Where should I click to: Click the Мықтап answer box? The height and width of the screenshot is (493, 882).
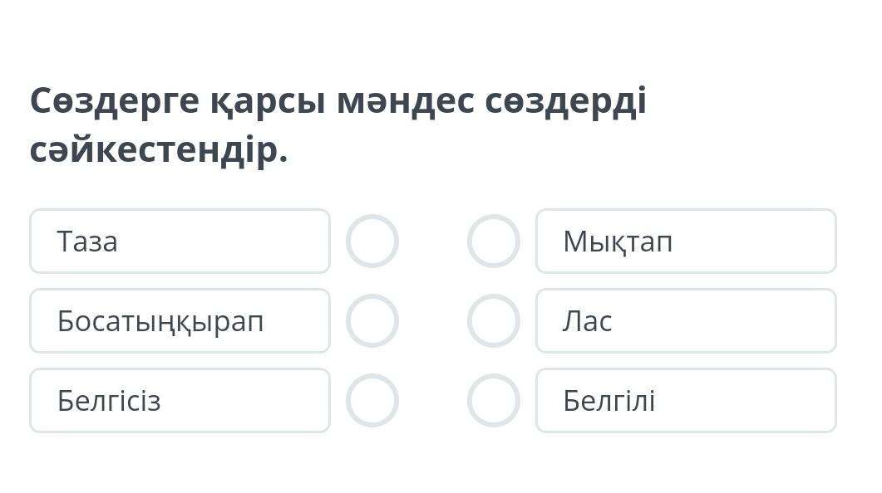tap(686, 242)
